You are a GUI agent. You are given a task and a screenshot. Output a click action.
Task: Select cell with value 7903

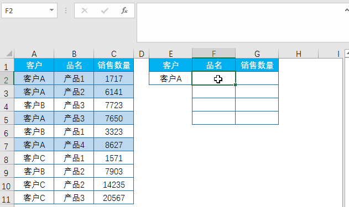coord(114,171)
